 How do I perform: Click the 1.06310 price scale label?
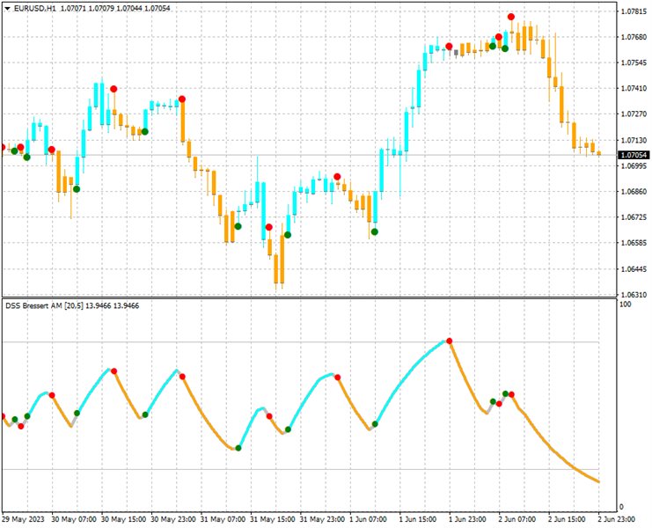(x=634, y=295)
